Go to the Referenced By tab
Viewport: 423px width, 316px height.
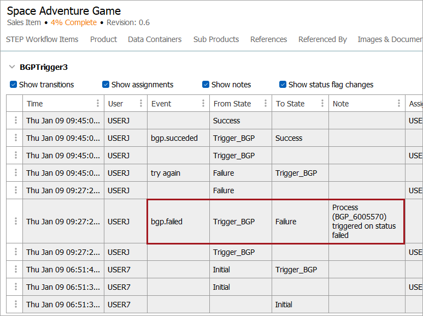tap(322, 39)
